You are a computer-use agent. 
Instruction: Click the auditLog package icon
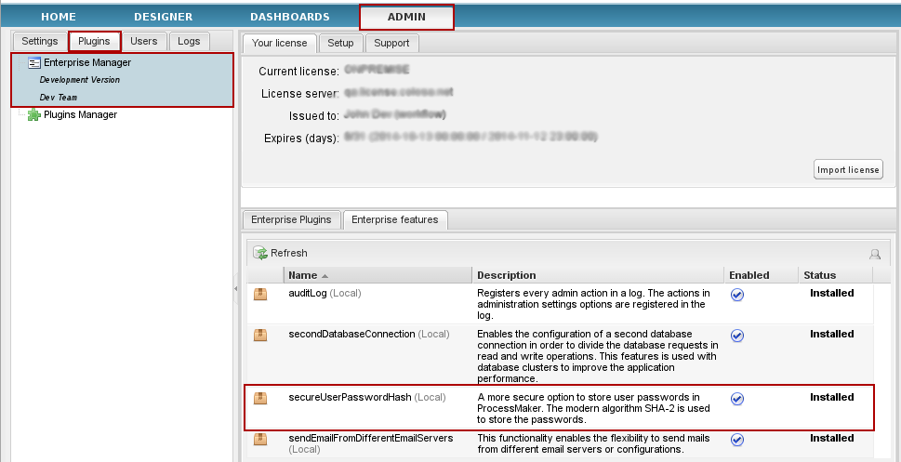pos(260,294)
